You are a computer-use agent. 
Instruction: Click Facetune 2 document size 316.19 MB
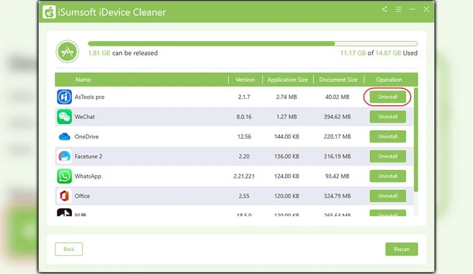click(337, 156)
